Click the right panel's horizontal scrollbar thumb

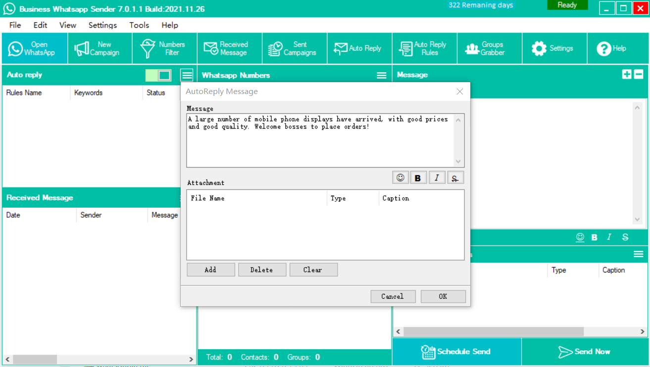click(x=494, y=332)
